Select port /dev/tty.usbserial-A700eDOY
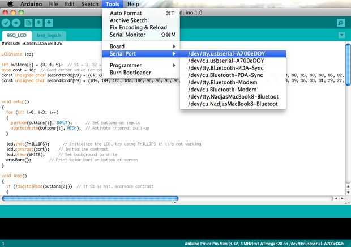Screen dimensions: 351x247 point(233,53)
